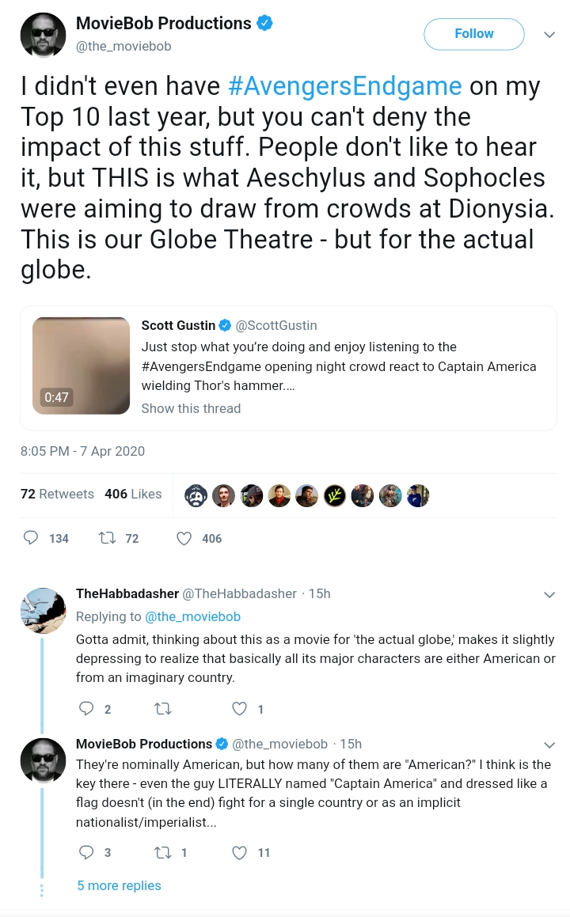Viewport: 570px width, 917px height.
Task: Open chevron menu on MovieBob's reply
Action: (549, 745)
